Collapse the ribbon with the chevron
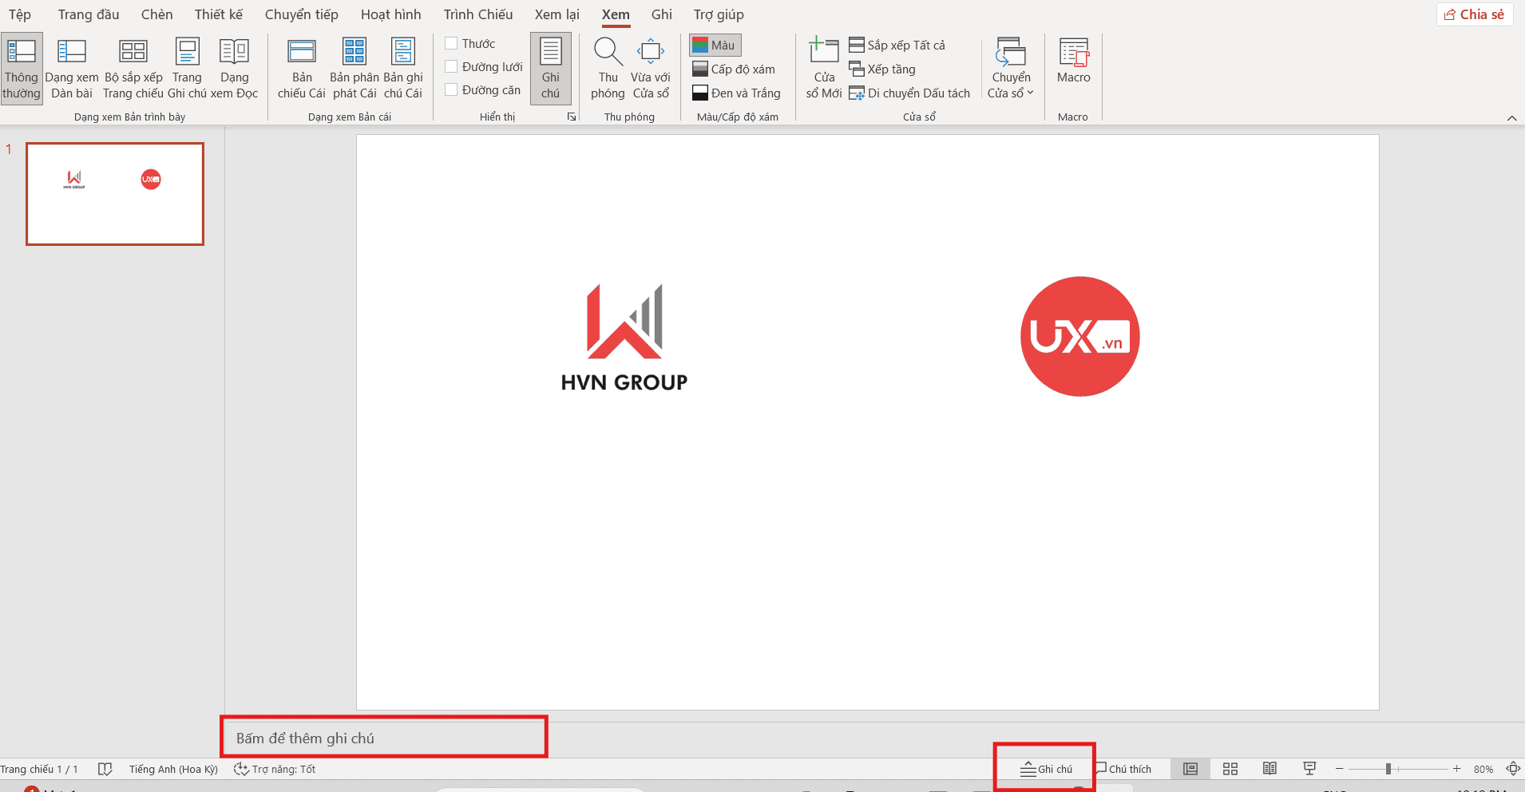 tap(1511, 117)
